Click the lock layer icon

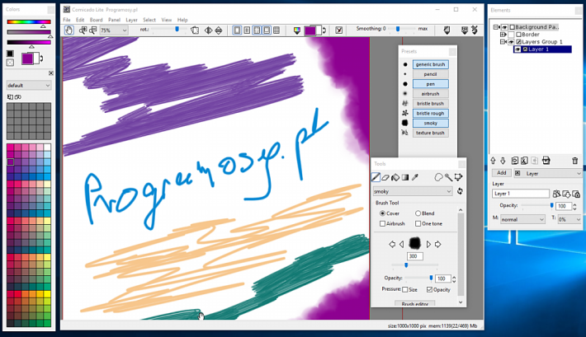(576, 194)
